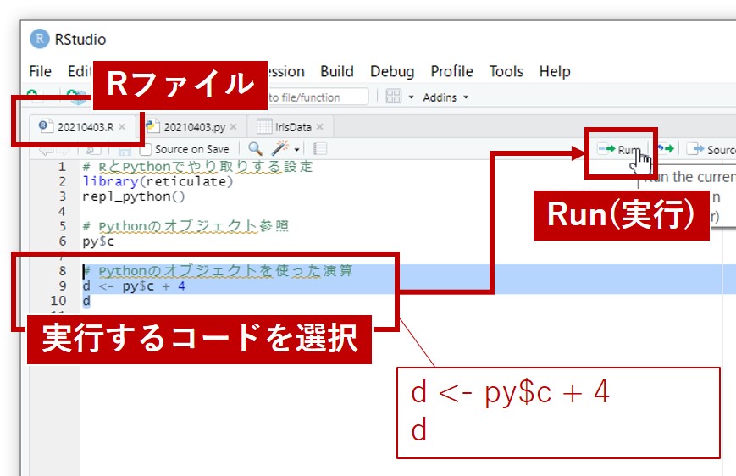This screenshot has height=476, width=736.
Task: Switch to the 20210403.py tab
Action: pos(193,127)
